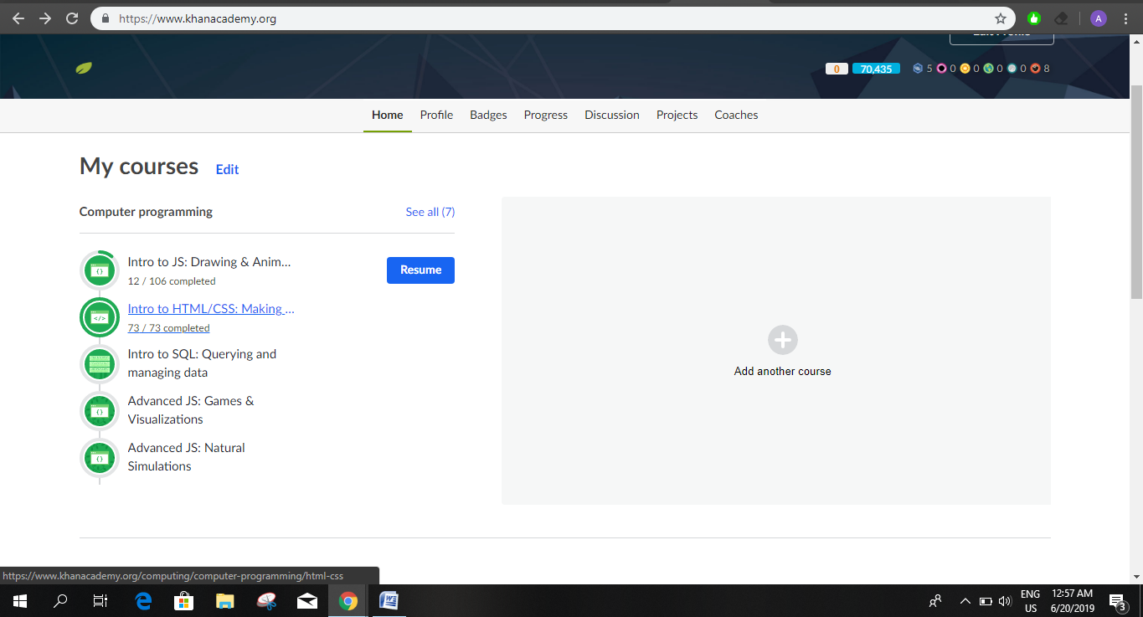This screenshot has width=1143, height=617.
Task: Click the red challenge patch badge showing 8
Action: point(1035,69)
